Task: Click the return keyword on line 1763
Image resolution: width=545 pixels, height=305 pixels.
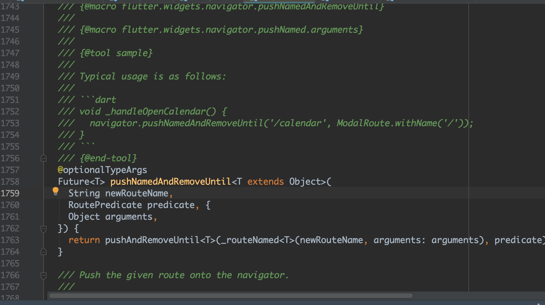Action: click(x=84, y=240)
